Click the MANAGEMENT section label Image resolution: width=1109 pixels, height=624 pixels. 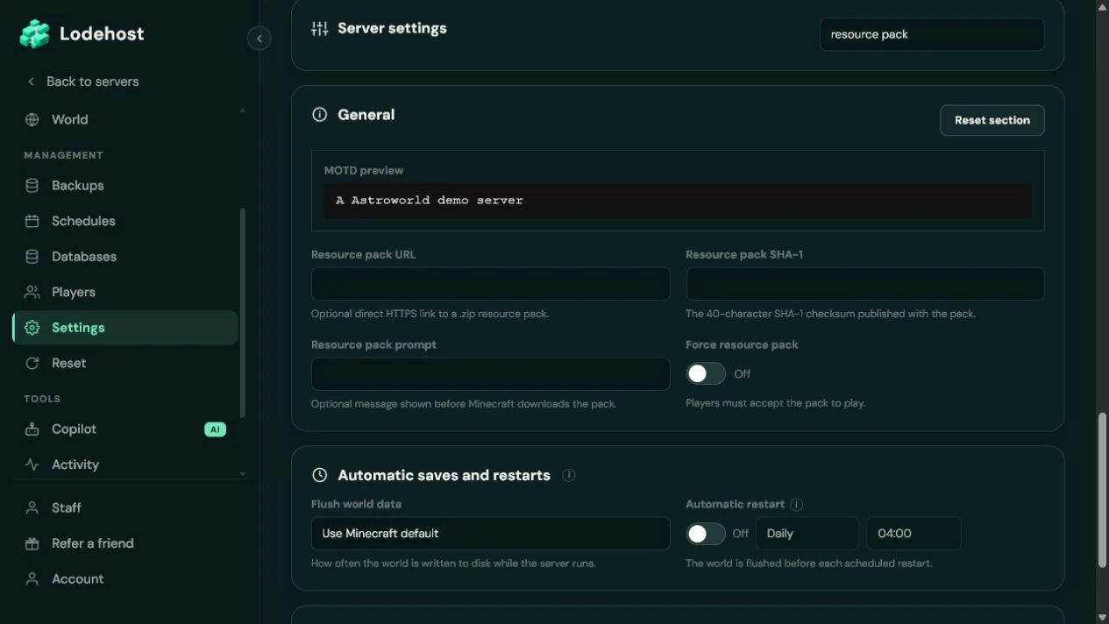click(x=63, y=155)
